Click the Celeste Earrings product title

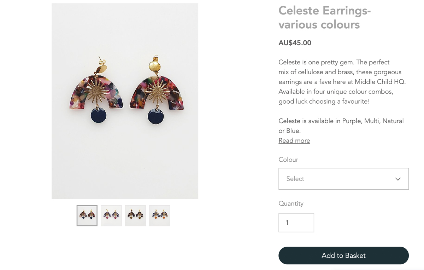coord(324,17)
